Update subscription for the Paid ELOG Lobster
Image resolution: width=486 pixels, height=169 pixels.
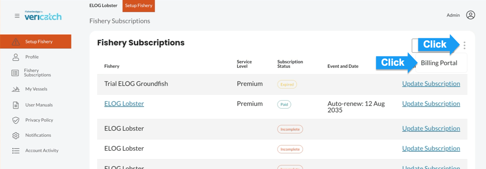tap(431, 104)
